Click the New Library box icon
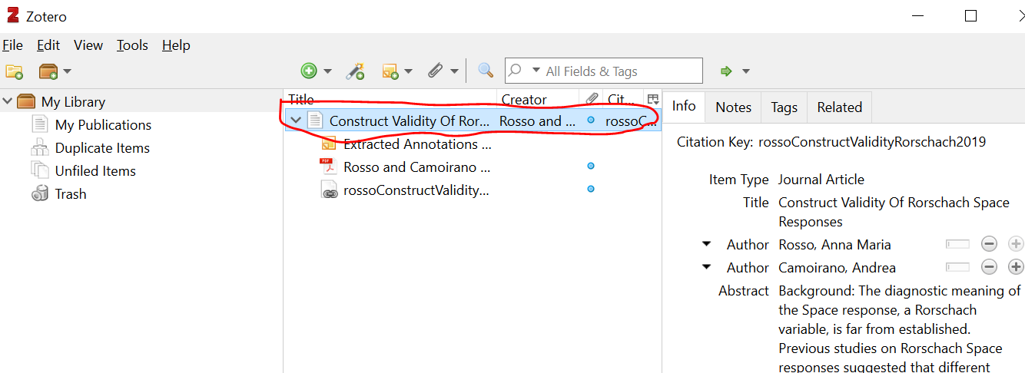This screenshot has height=373, width=1025. (x=48, y=71)
